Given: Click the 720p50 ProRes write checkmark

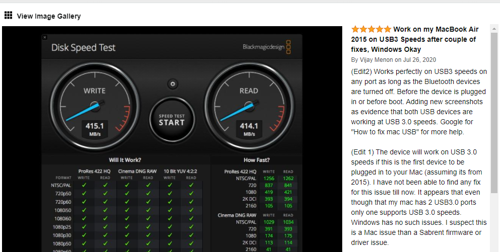Looking at the screenshot, I should (x=84, y=194).
